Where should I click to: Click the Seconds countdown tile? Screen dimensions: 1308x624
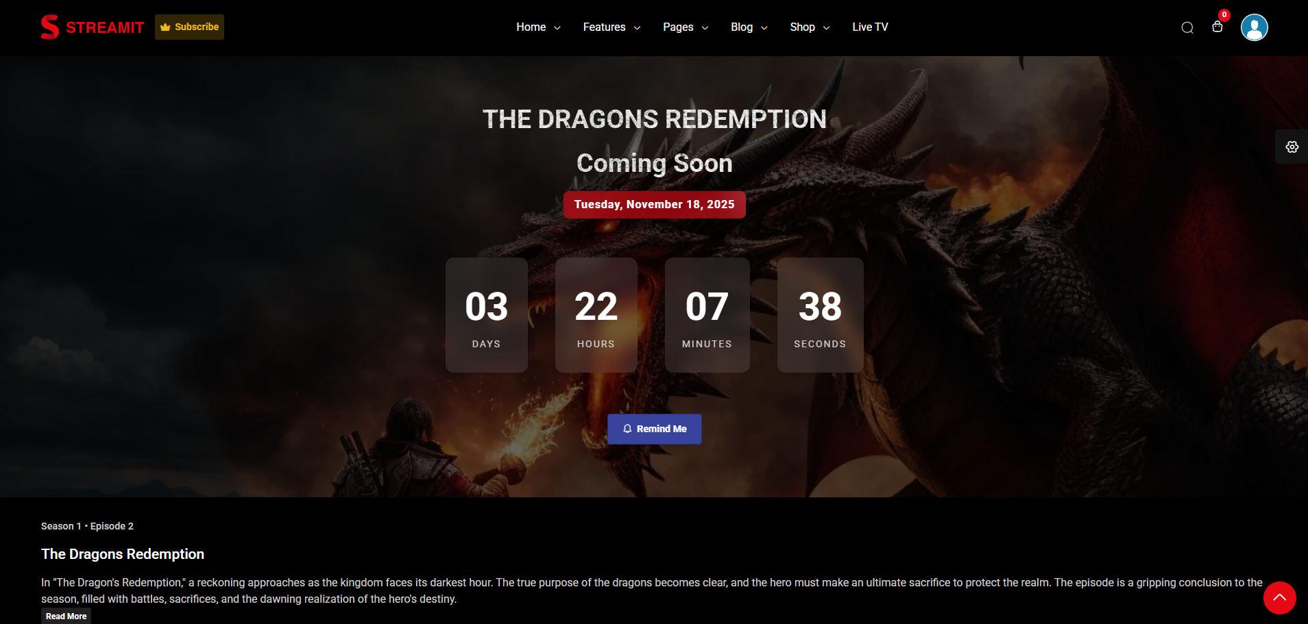click(821, 315)
